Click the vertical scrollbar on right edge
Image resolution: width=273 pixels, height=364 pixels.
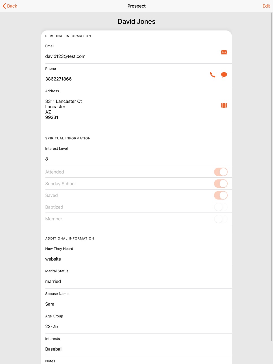(272, 176)
